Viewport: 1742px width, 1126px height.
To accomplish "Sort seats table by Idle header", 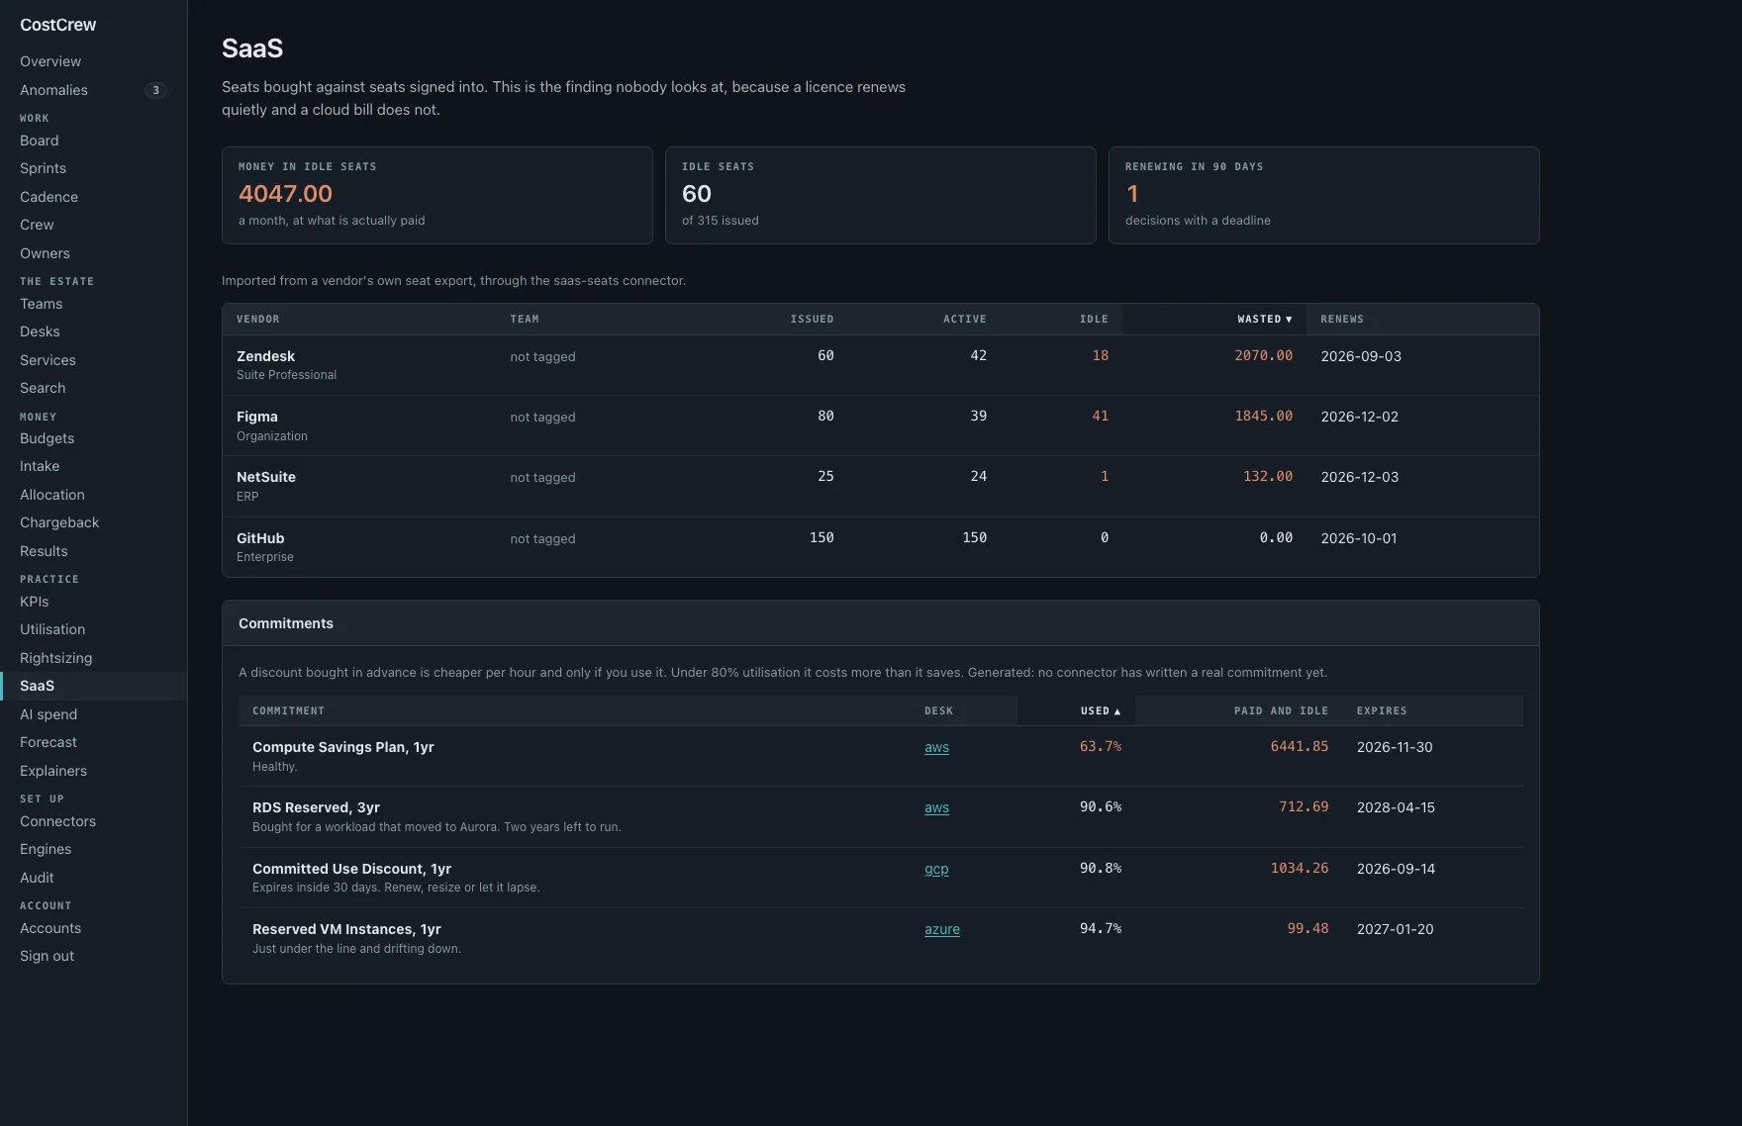I will [1094, 319].
